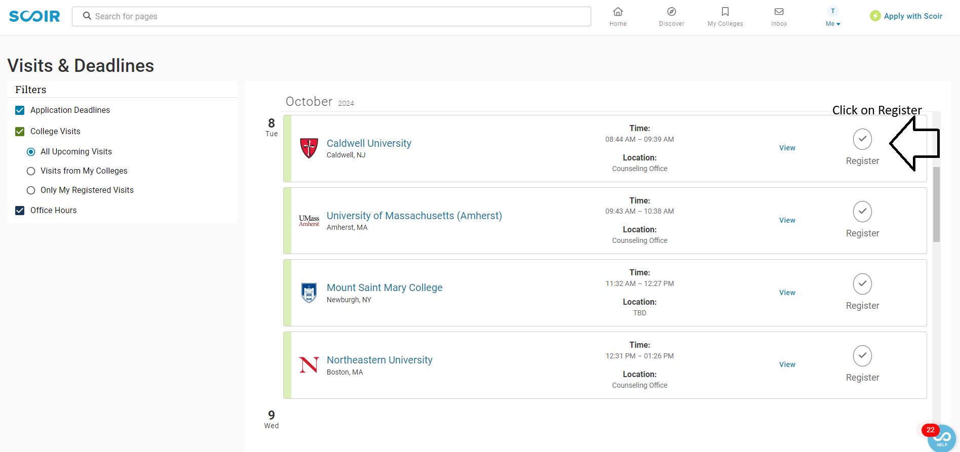Click the 'October 2024' month heading
Viewport: 960px width, 452px height.
pyautogui.click(x=320, y=102)
